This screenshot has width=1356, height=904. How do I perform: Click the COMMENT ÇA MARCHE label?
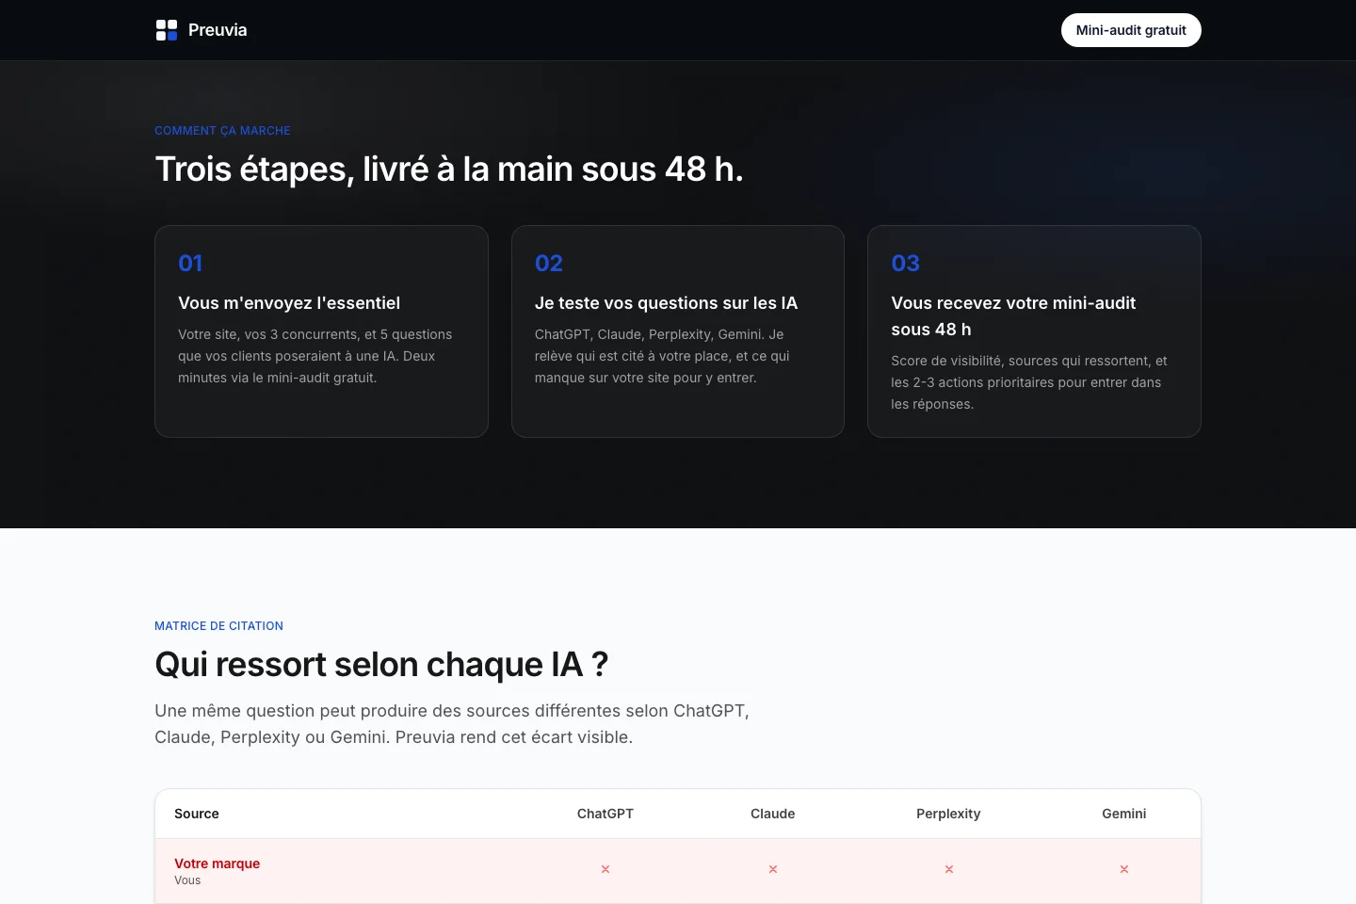222,131
